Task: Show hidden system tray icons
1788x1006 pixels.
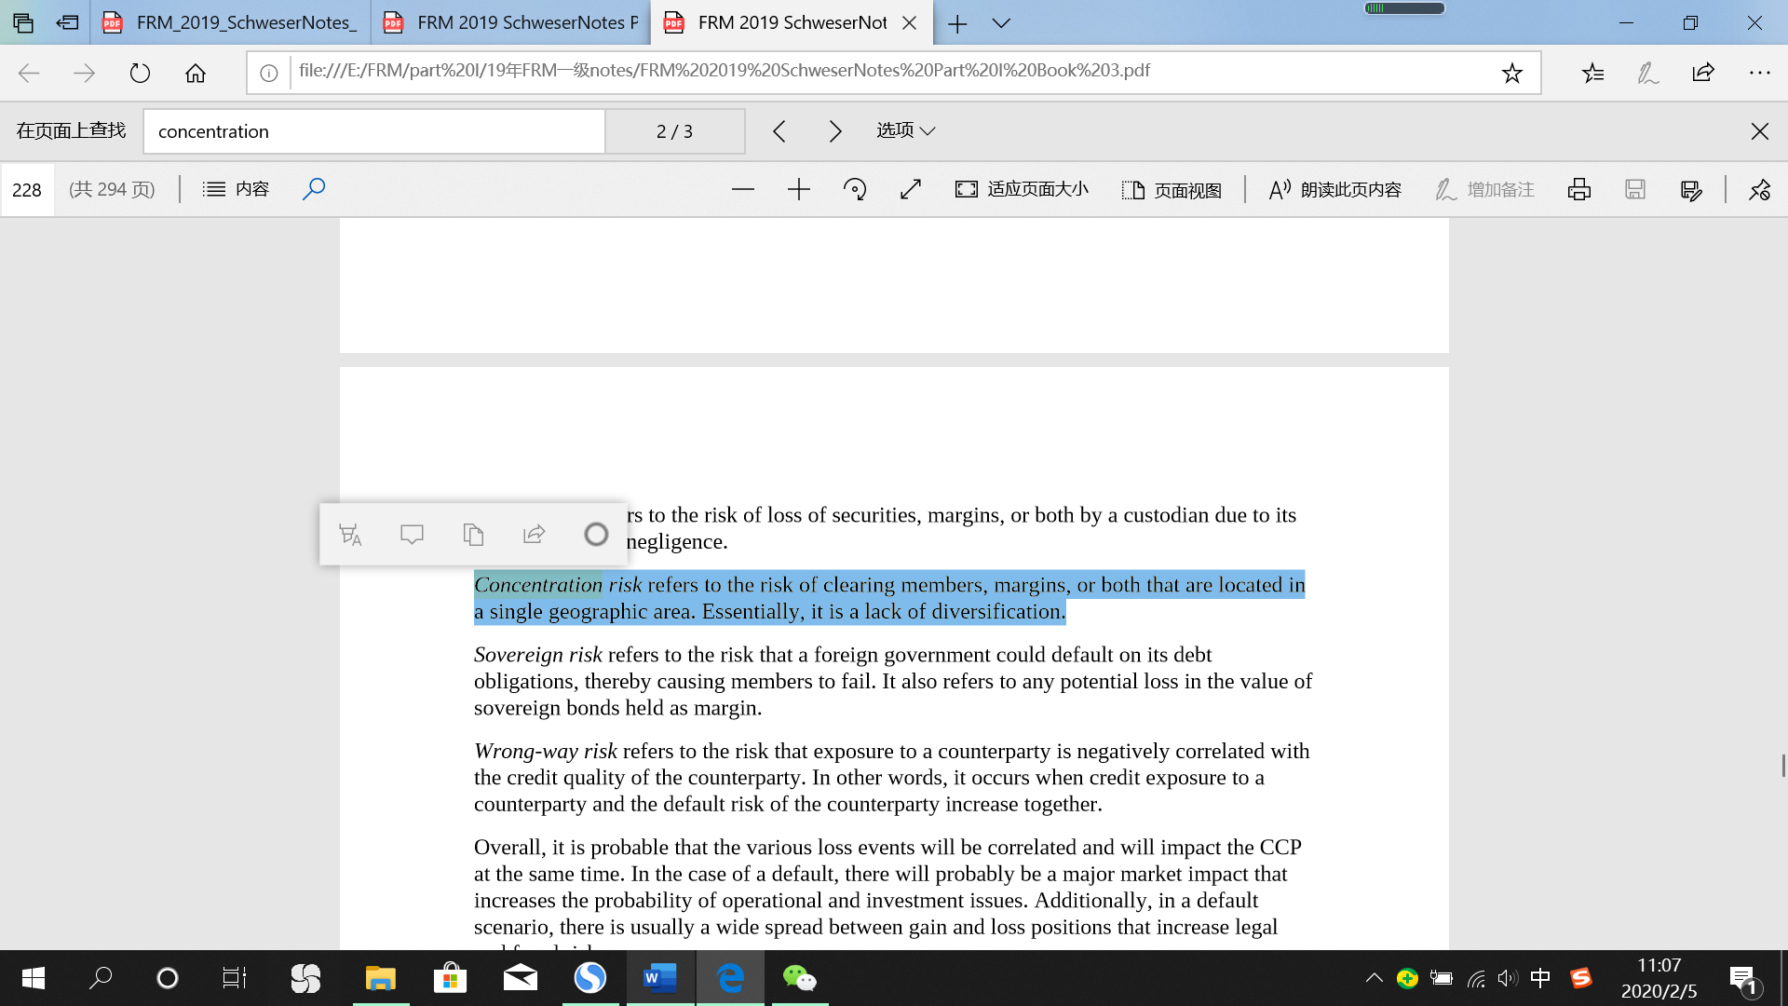Action: click(1374, 978)
